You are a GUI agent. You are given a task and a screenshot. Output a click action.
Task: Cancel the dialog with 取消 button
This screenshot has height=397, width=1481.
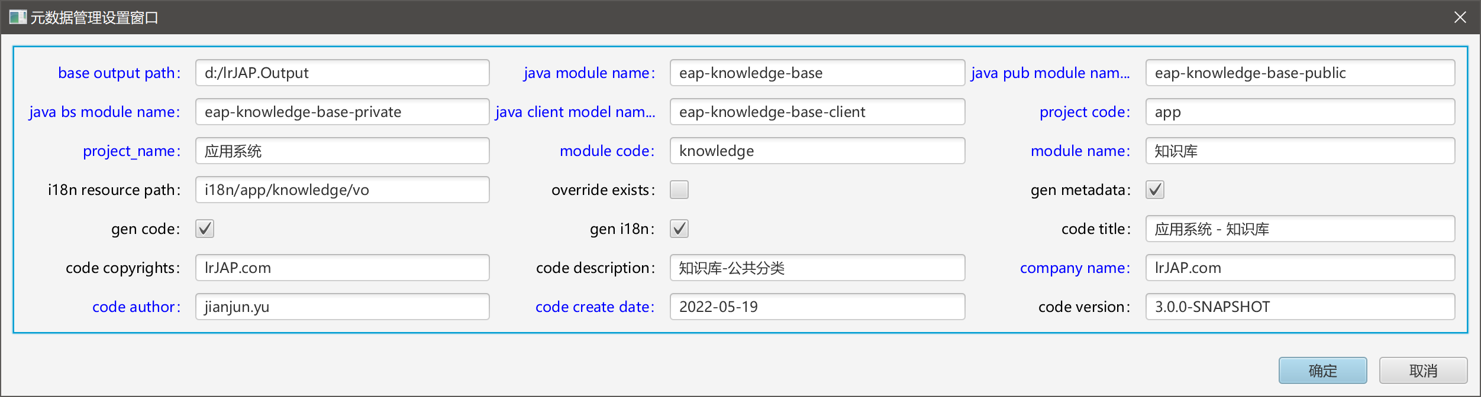tap(1424, 370)
